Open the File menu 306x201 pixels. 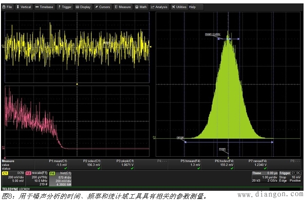(9, 7)
